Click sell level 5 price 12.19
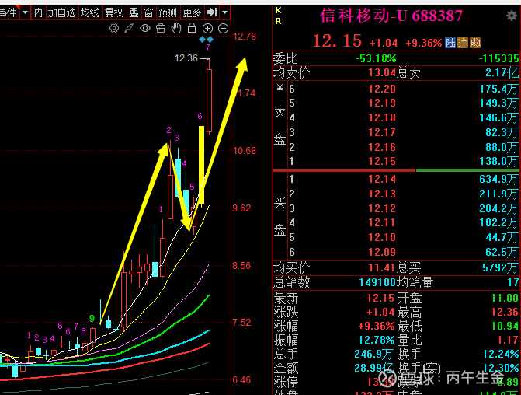 click(x=382, y=103)
